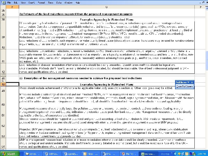Select column G header
Viewport: 208px width, 156px height.
click(107, 7)
